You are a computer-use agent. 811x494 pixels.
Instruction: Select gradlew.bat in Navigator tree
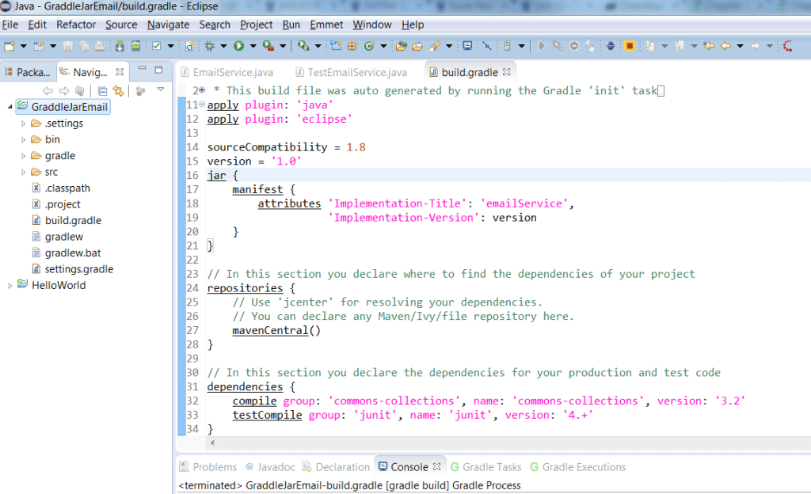(72, 253)
